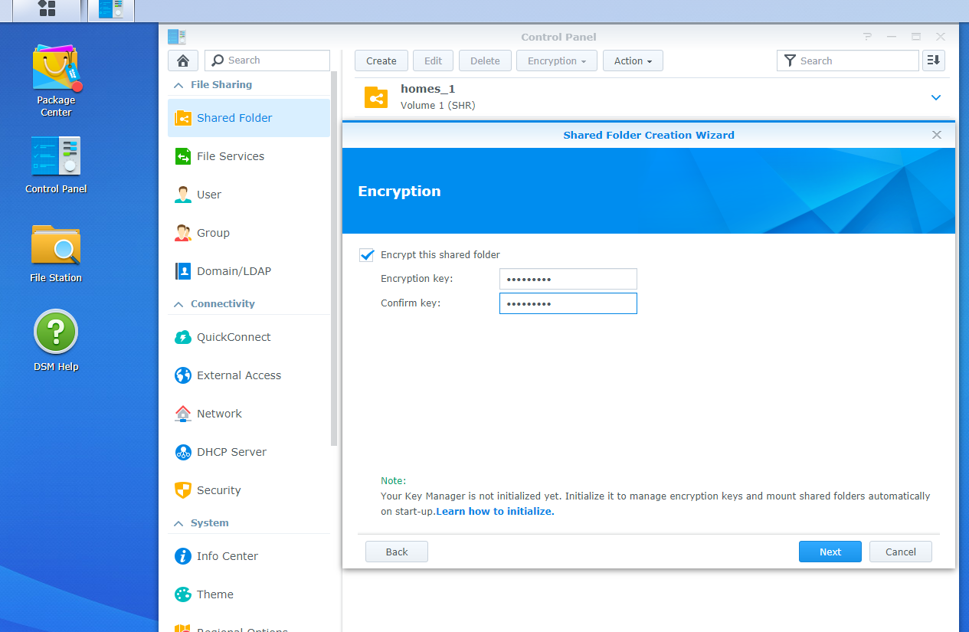
Task: Launch File Station from desktop
Action: pyautogui.click(x=56, y=254)
